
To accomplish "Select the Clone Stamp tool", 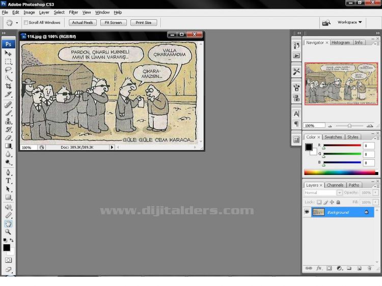I will click(x=8, y=121).
